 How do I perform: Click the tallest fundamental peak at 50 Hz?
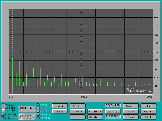point(12,58)
